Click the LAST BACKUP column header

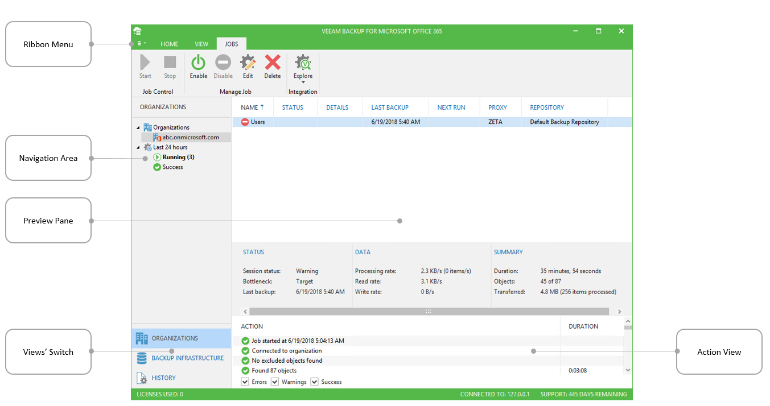[390, 107]
